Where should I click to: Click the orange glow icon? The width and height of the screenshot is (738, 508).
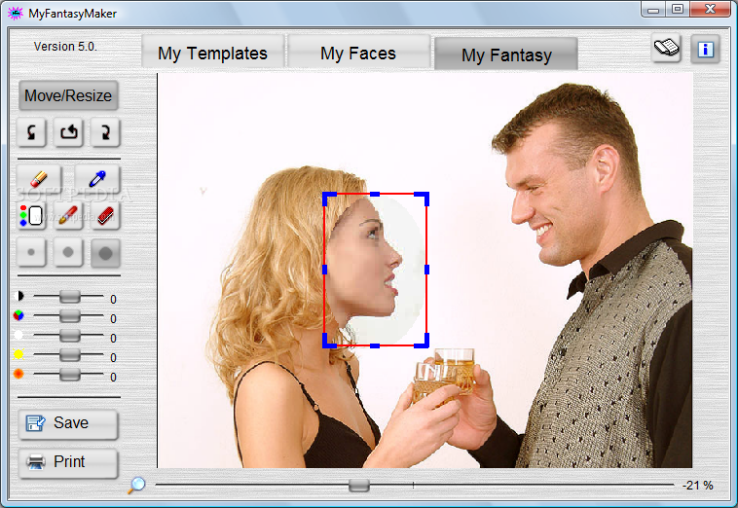[x=18, y=374]
